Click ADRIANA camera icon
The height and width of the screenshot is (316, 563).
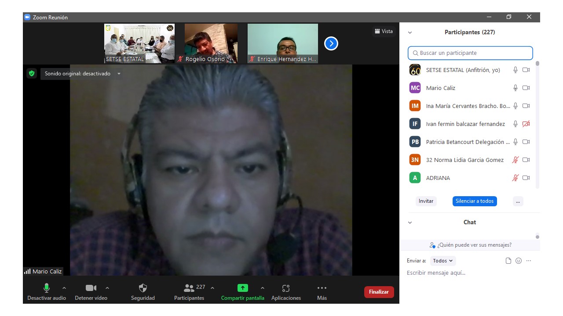click(x=526, y=178)
